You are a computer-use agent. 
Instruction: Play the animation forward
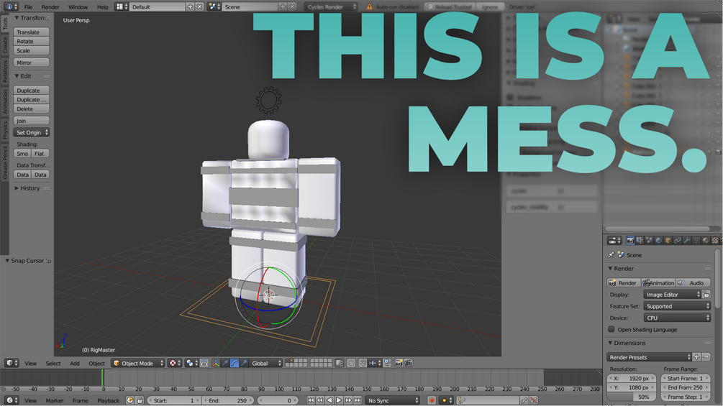(339, 400)
